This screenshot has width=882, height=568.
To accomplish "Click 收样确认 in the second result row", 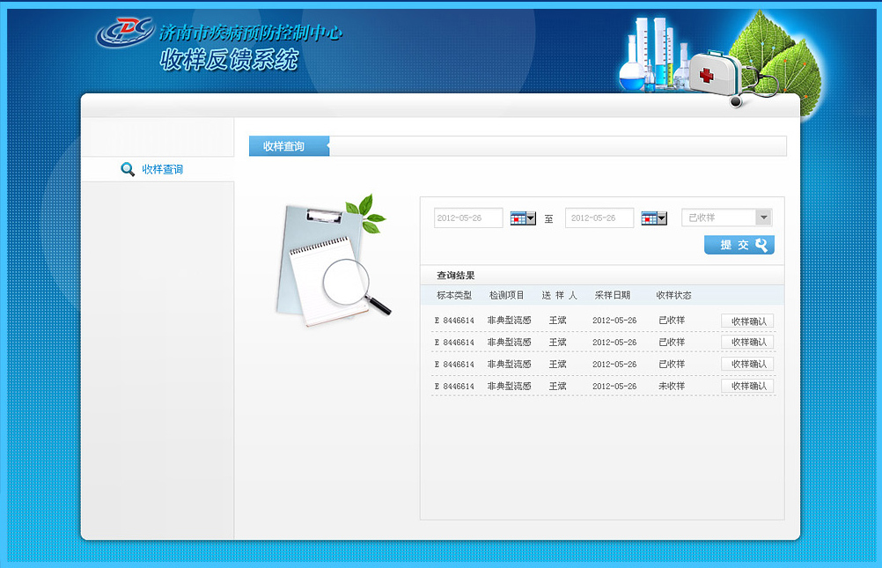I will 747,343.
